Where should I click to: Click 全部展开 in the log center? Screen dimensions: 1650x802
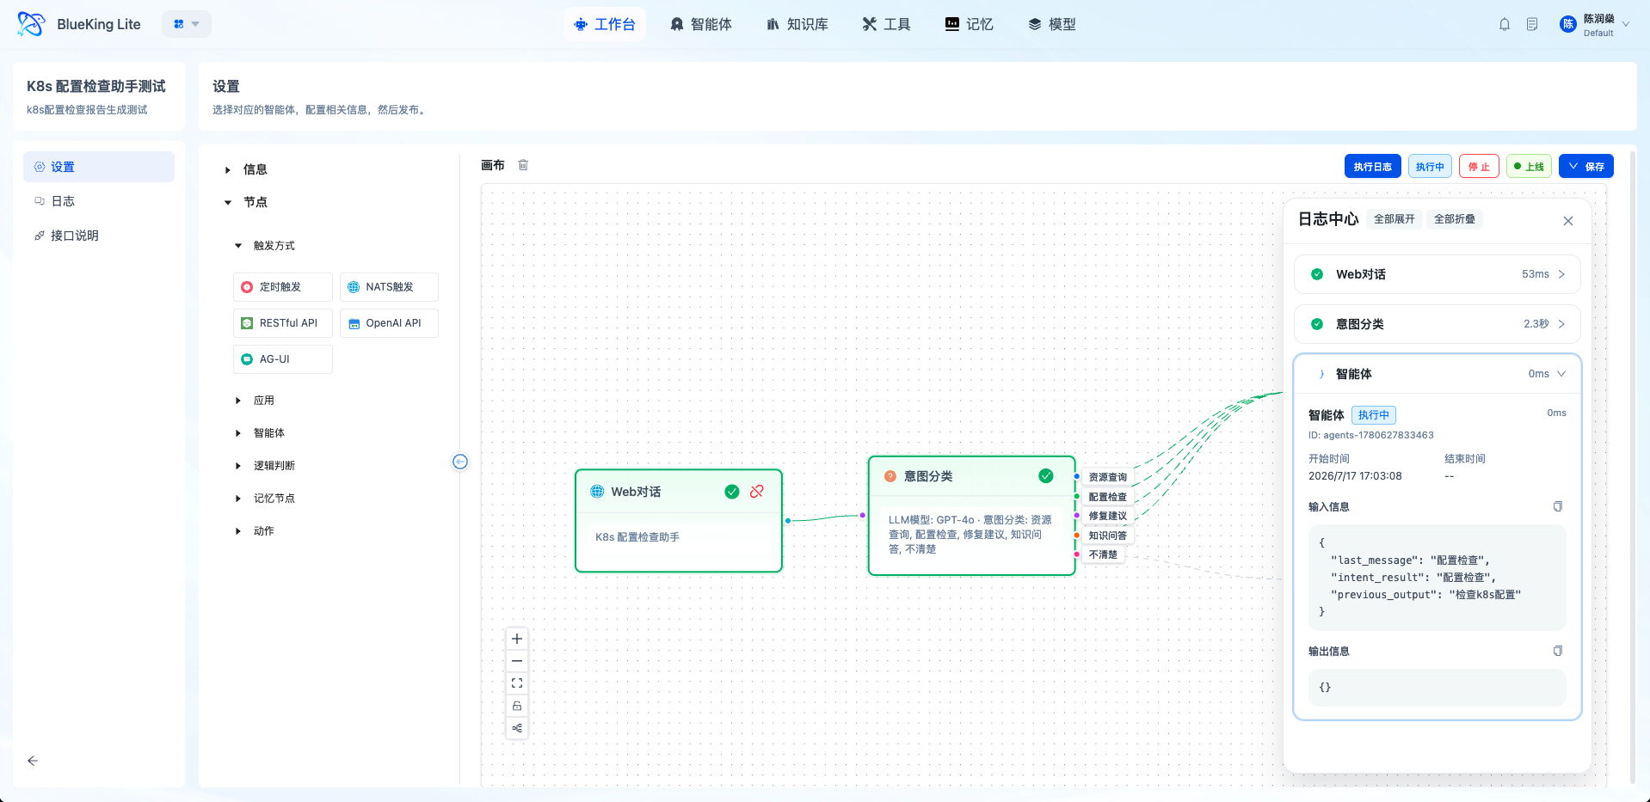click(1394, 219)
